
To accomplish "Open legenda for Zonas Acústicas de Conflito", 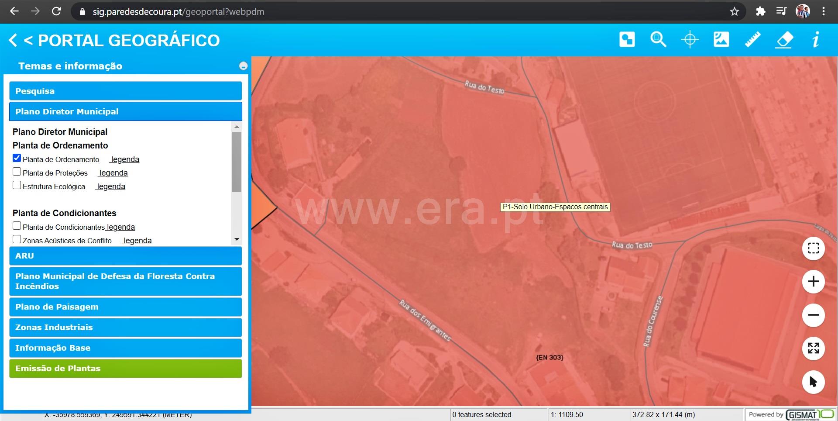I will pos(137,241).
